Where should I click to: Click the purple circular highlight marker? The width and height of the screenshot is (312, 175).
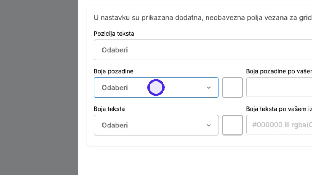tap(156, 88)
